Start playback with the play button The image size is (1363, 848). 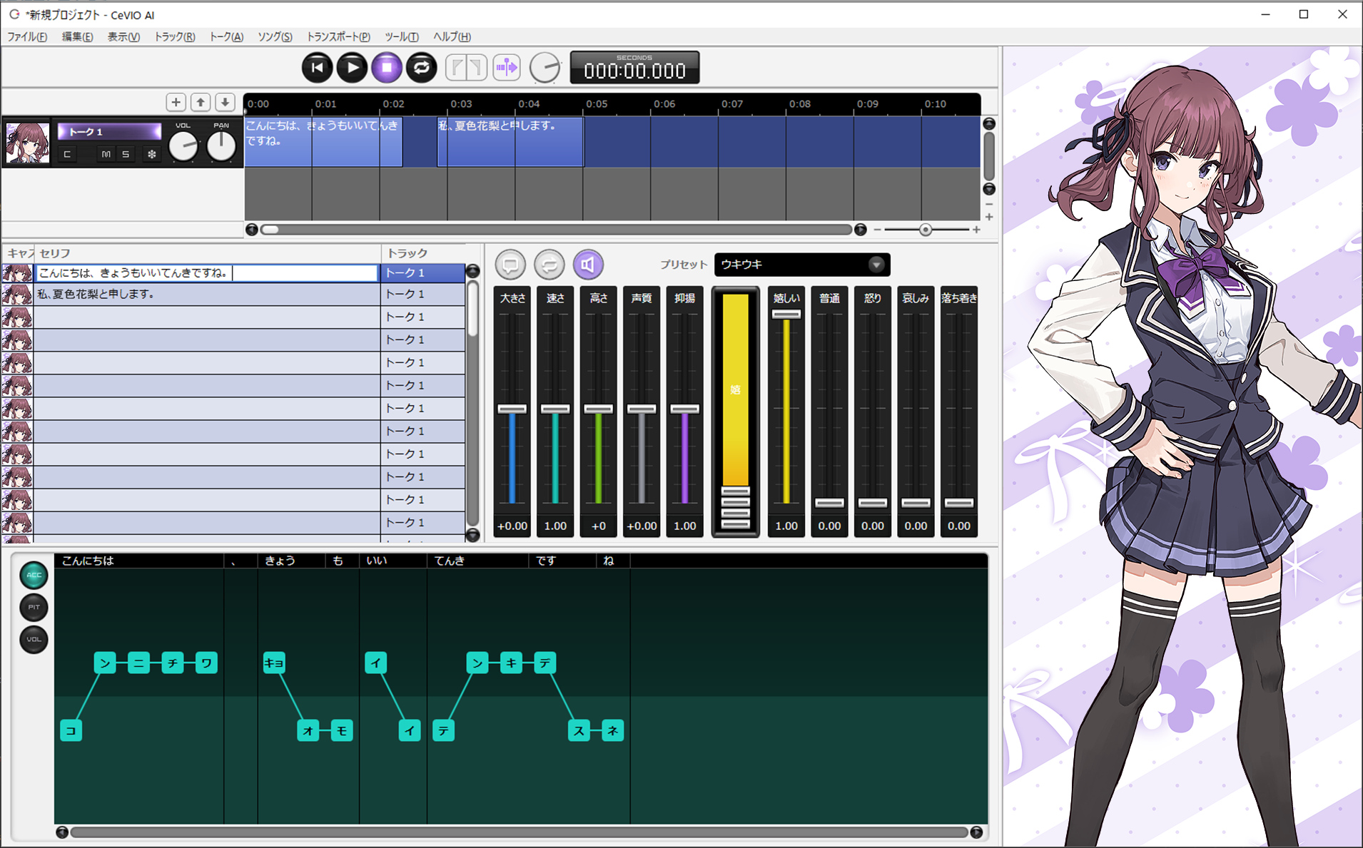[352, 68]
